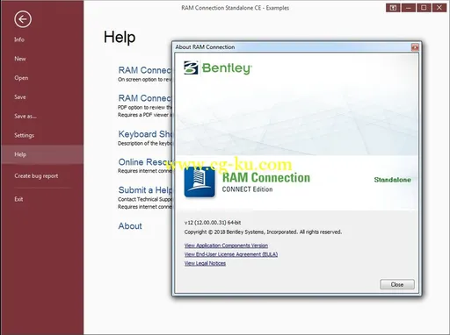The width and height of the screenshot is (450, 335).
Task: Maximize the RAM Connection window
Action: (x=424, y=8)
